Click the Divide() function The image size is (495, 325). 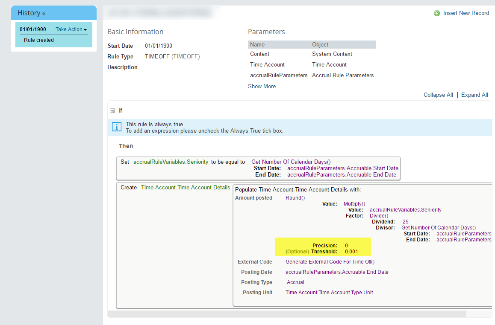click(x=379, y=216)
